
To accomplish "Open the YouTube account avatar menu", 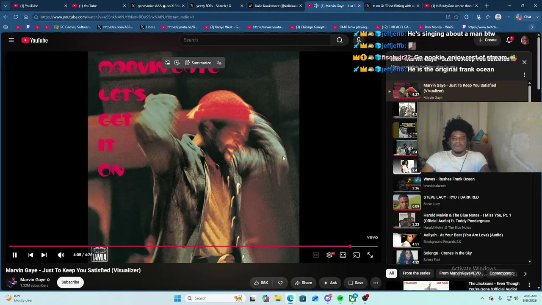I will [x=525, y=40].
